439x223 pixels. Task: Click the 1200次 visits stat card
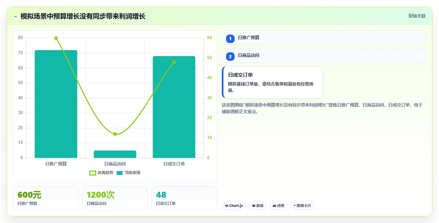pos(115,198)
